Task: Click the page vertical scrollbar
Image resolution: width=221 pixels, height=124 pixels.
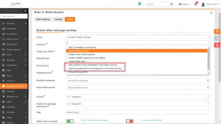Action: (x=220, y=47)
